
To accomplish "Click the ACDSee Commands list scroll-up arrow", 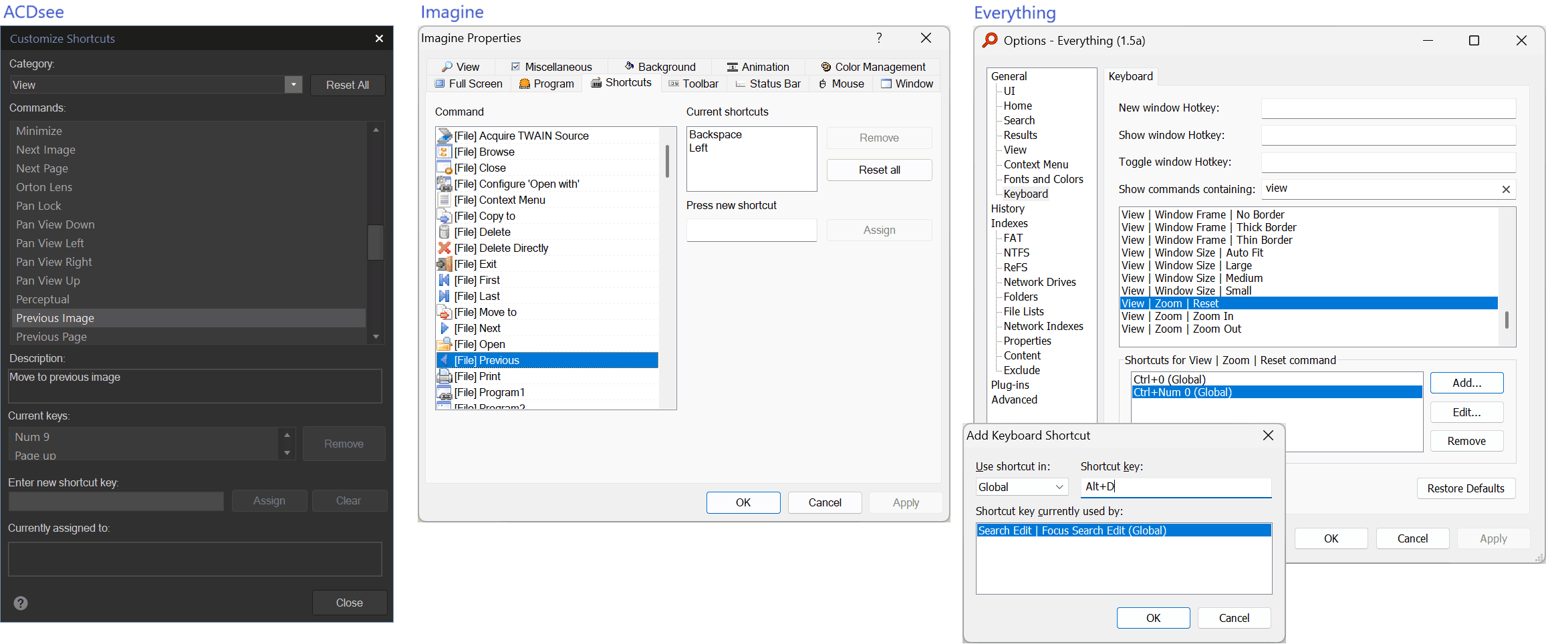I will point(376,130).
